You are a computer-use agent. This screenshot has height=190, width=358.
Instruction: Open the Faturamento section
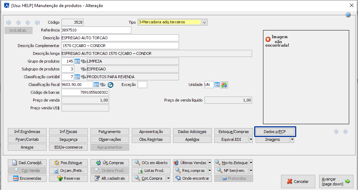[110, 132]
